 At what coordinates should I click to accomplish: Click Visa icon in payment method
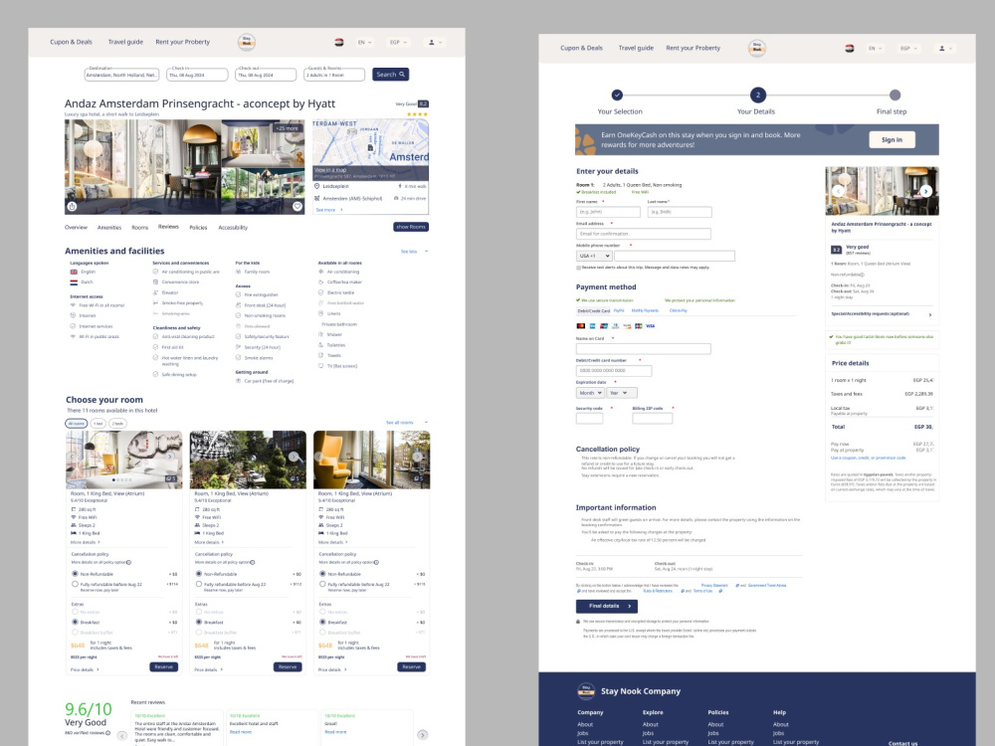tap(650, 326)
